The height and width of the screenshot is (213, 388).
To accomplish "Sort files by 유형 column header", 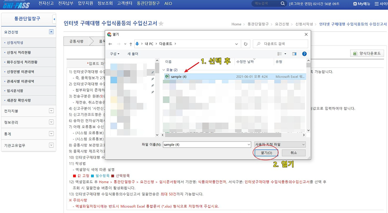I will coord(279,62).
